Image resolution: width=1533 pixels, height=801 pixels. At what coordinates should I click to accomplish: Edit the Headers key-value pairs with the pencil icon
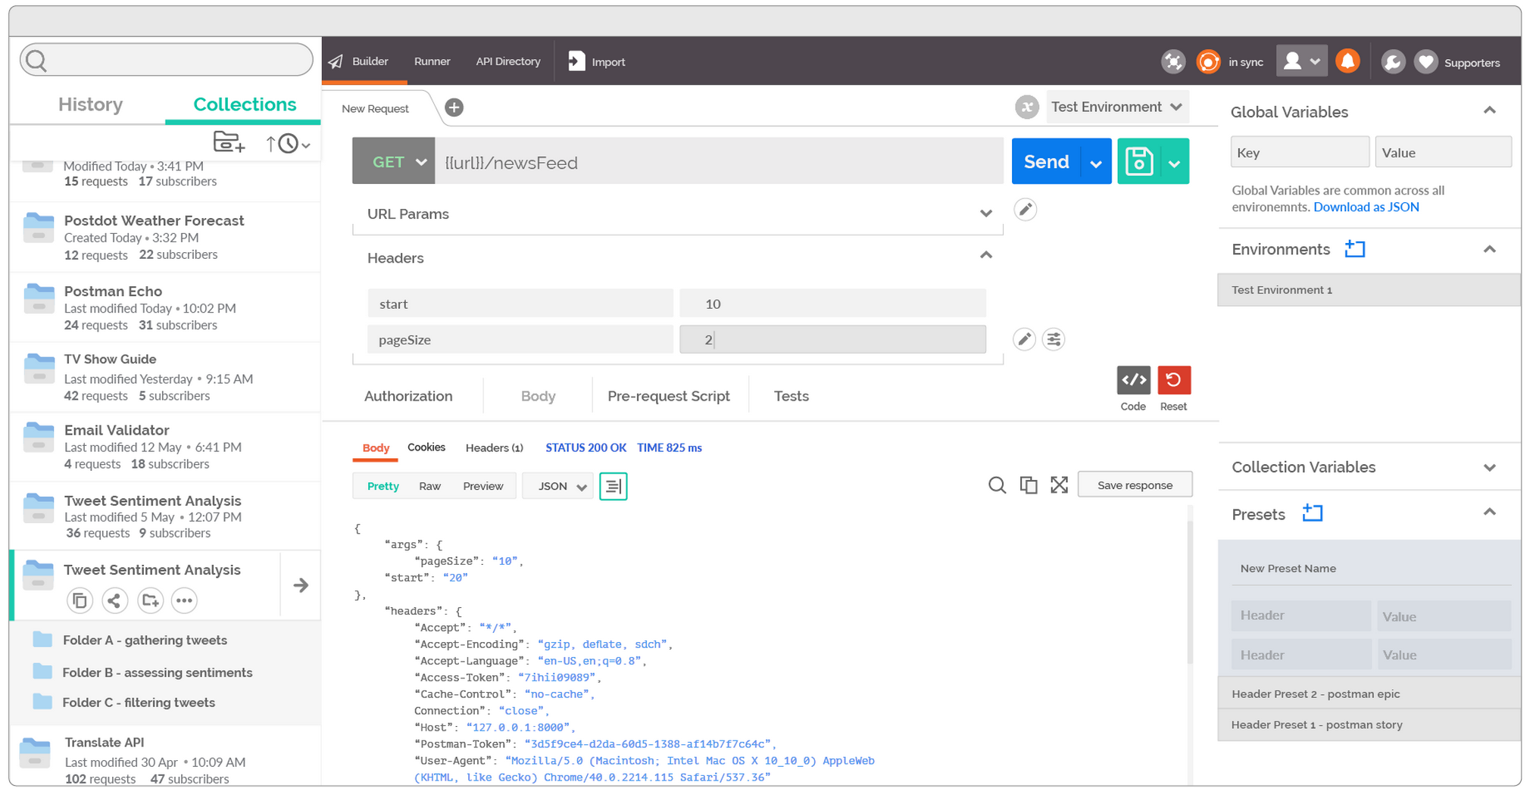pos(1024,339)
